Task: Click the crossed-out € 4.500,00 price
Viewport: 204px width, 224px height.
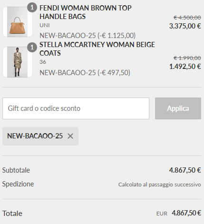Action: click(x=187, y=18)
